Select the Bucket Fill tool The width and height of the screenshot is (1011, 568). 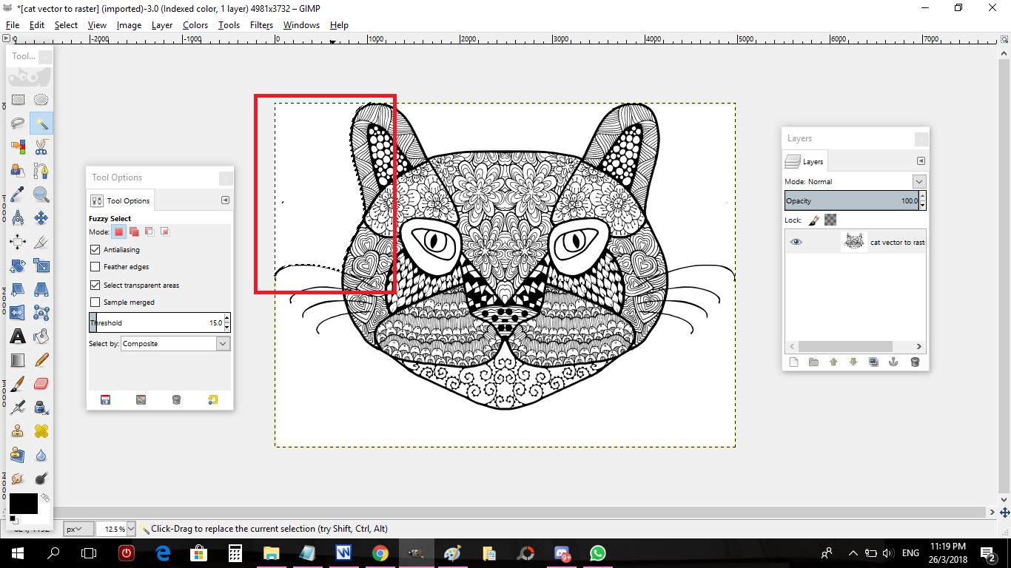41,337
